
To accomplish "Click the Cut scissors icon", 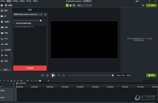I will pos(8,81).
